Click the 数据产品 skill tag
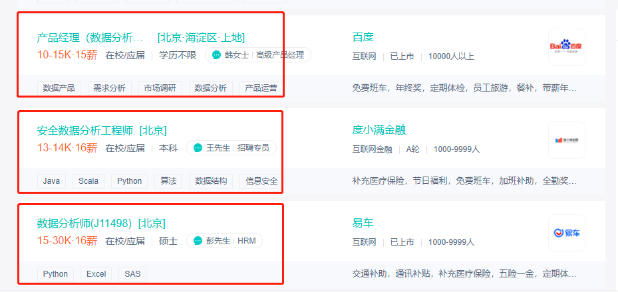 (x=59, y=88)
